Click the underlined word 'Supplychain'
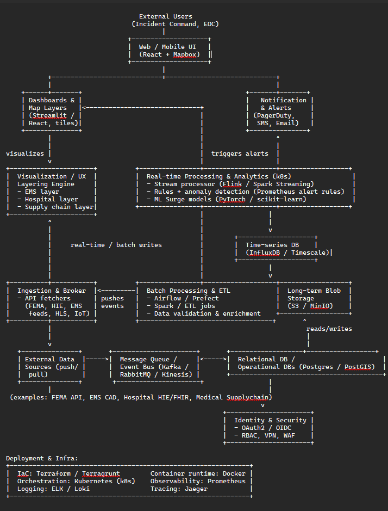388x511 pixels. (x=247, y=397)
